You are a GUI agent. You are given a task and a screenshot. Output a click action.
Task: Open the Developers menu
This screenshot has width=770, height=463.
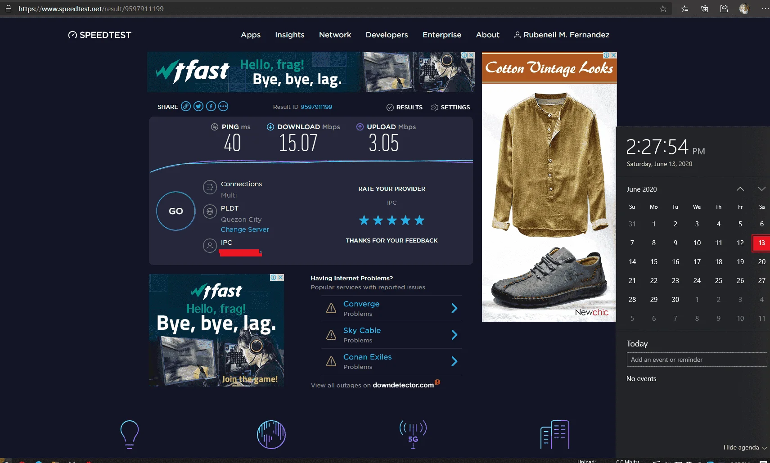point(387,35)
